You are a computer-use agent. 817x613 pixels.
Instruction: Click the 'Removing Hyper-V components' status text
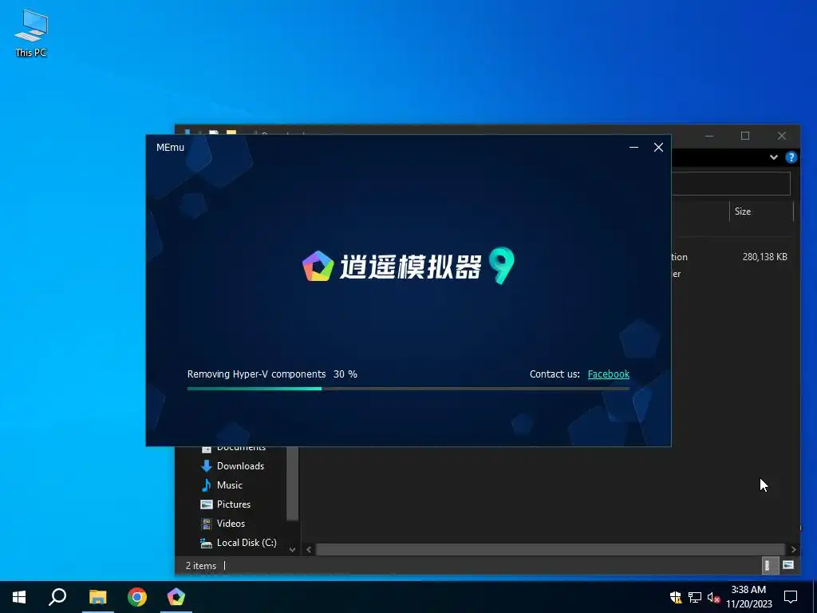pos(256,374)
